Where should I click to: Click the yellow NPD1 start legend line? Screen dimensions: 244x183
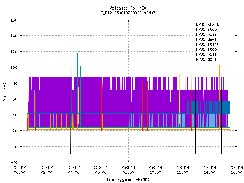click(227, 44)
